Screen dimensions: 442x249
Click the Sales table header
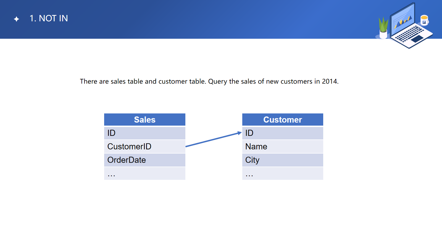pos(144,120)
